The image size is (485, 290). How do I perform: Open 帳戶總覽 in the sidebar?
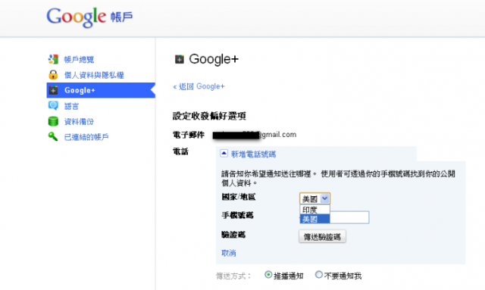79,59
